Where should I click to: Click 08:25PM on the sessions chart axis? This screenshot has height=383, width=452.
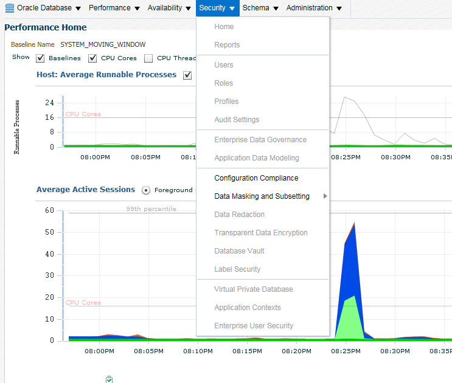coord(346,351)
